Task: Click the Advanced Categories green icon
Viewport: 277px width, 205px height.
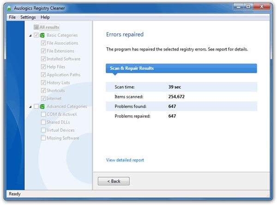Action: (42, 106)
